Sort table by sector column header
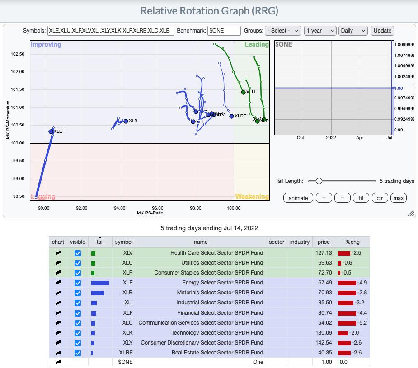The width and height of the screenshot is (418, 368). [277, 242]
